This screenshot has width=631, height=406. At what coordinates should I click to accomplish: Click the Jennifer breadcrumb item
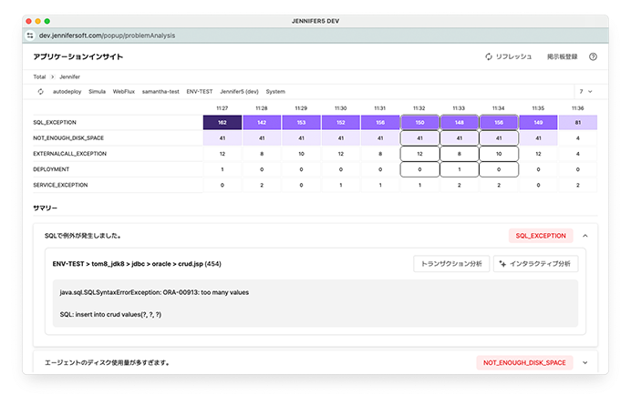(70, 76)
